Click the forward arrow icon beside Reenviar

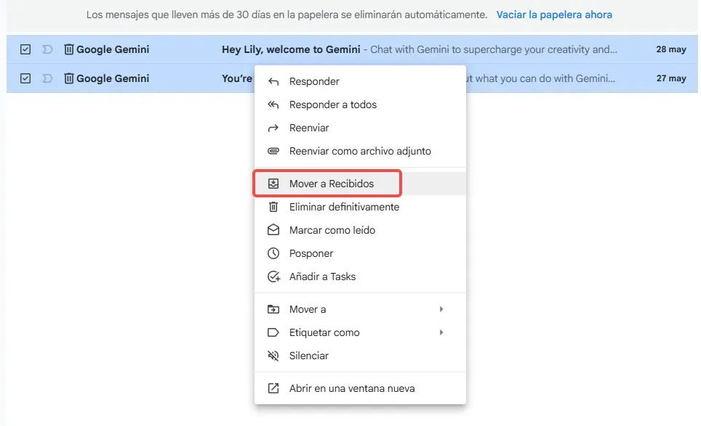pyautogui.click(x=273, y=128)
